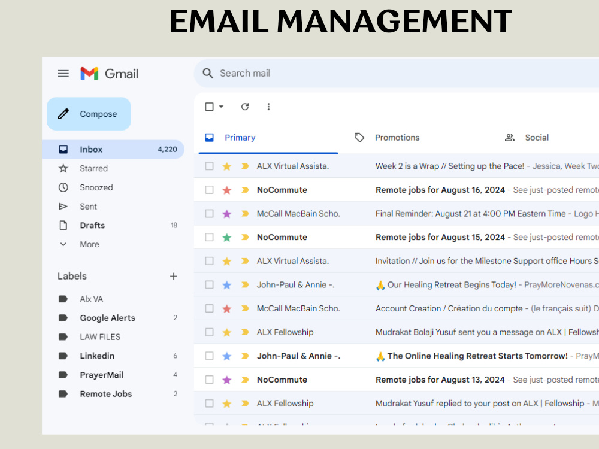
Task: Select the Our Healing Retreat Begins Today checkbox
Action: (209, 285)
